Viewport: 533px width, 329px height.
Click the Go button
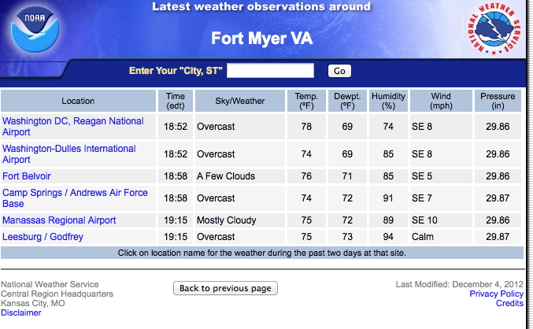[x=339, y=71]
